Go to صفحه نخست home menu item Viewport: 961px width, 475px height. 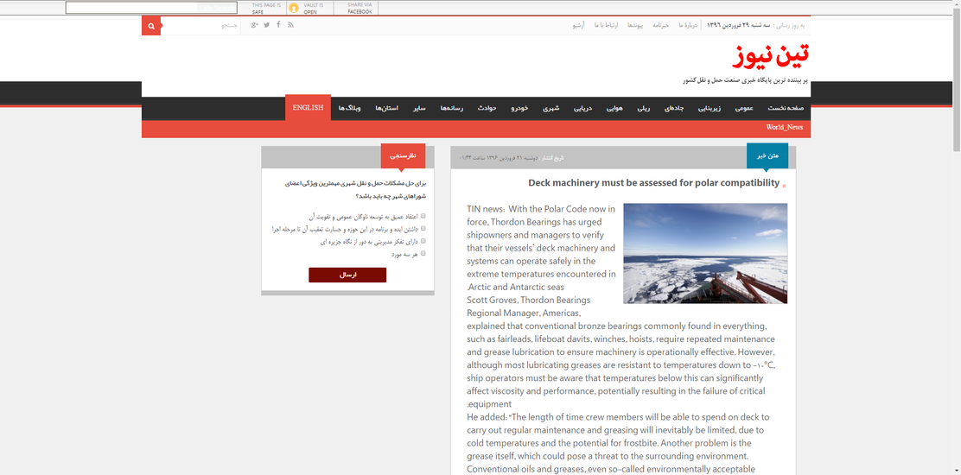(786, 108)
